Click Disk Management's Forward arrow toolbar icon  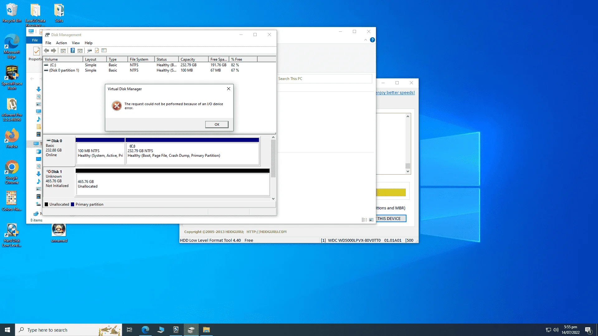click(x=54, y=50)
